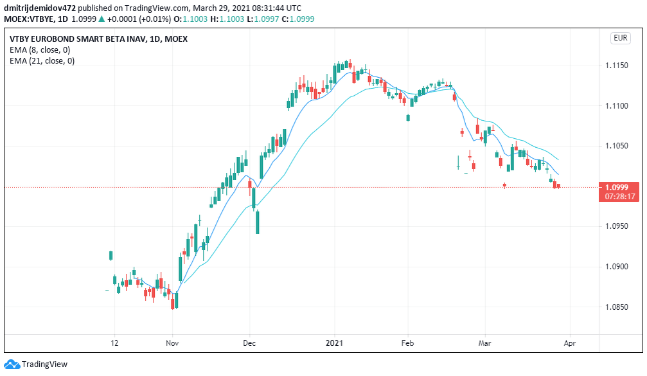The height and width of the screenshot is (376, 647).
Task: Click the green up-triangle change indicator
Action: click(102, 19)
